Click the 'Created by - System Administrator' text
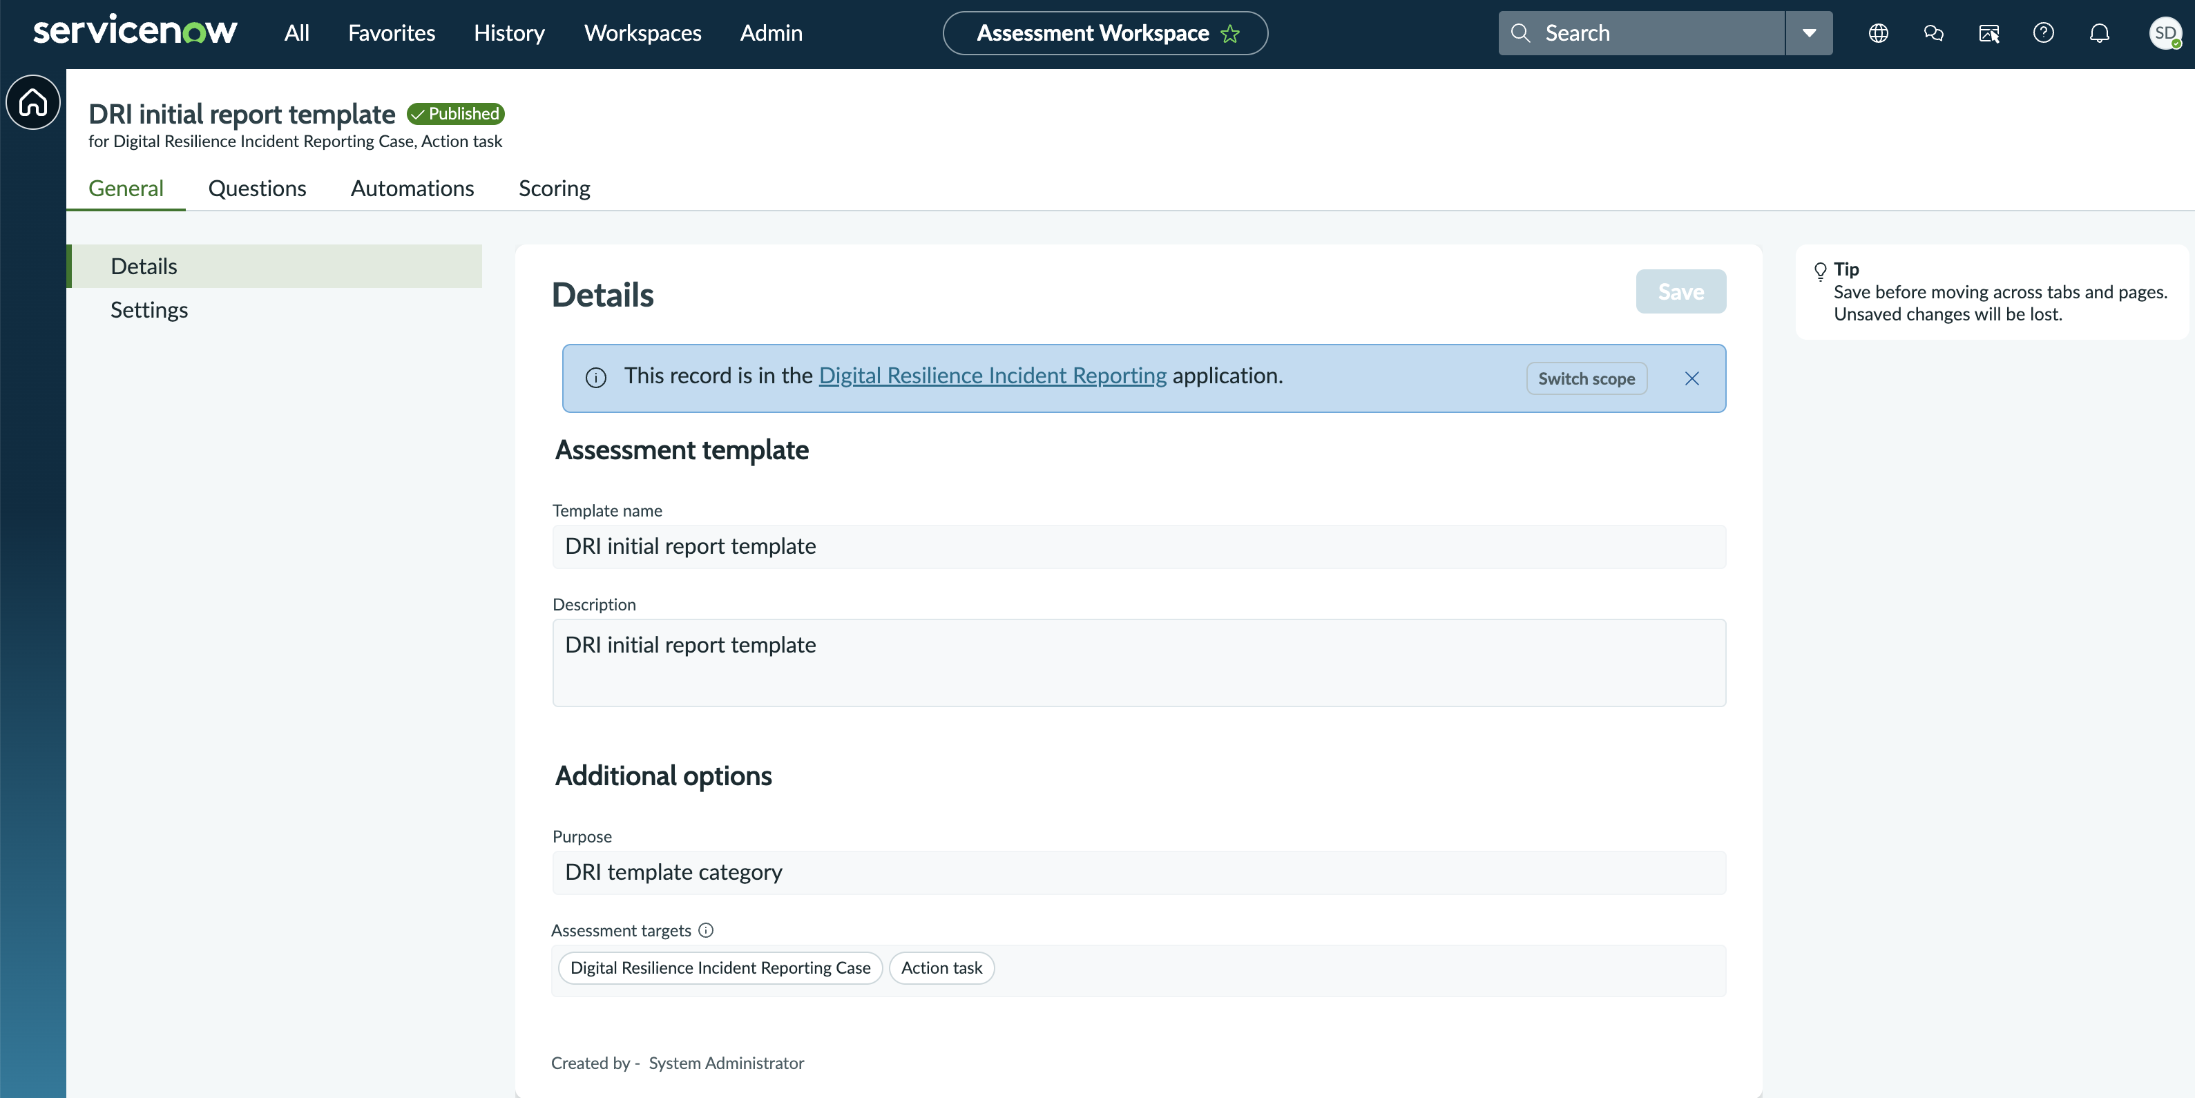This screenshot has width=2195, height=1098. click(678, 1063)
